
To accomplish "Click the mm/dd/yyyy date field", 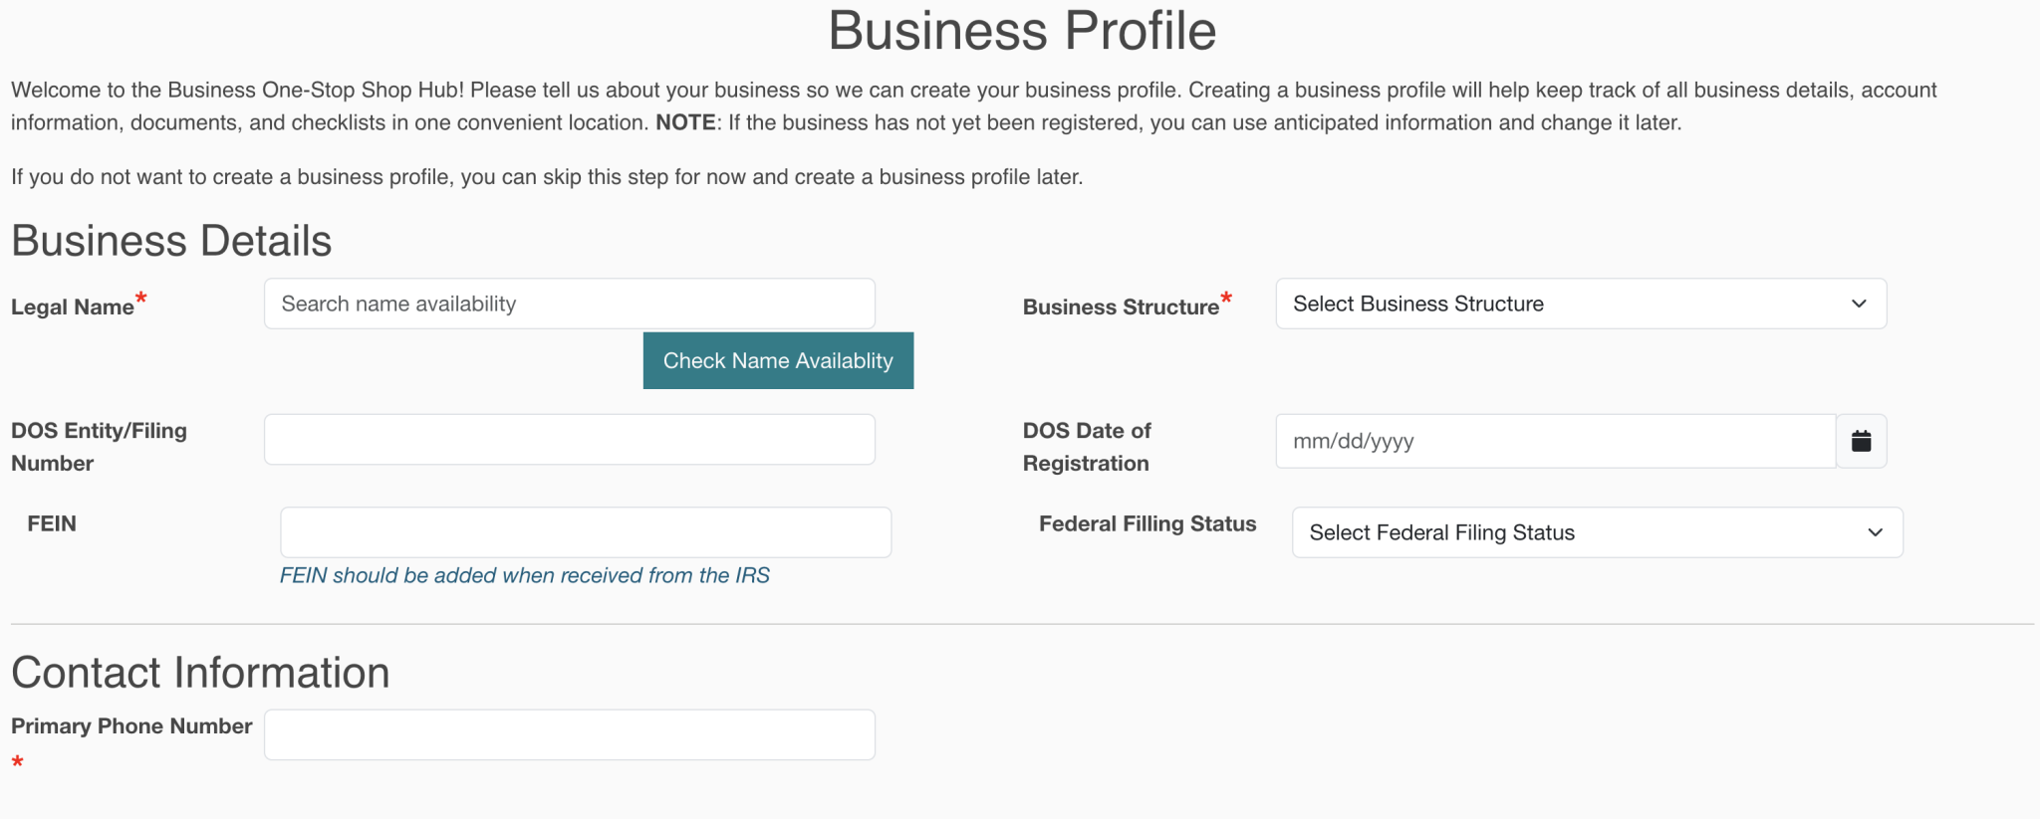I will pos(1554,441).
